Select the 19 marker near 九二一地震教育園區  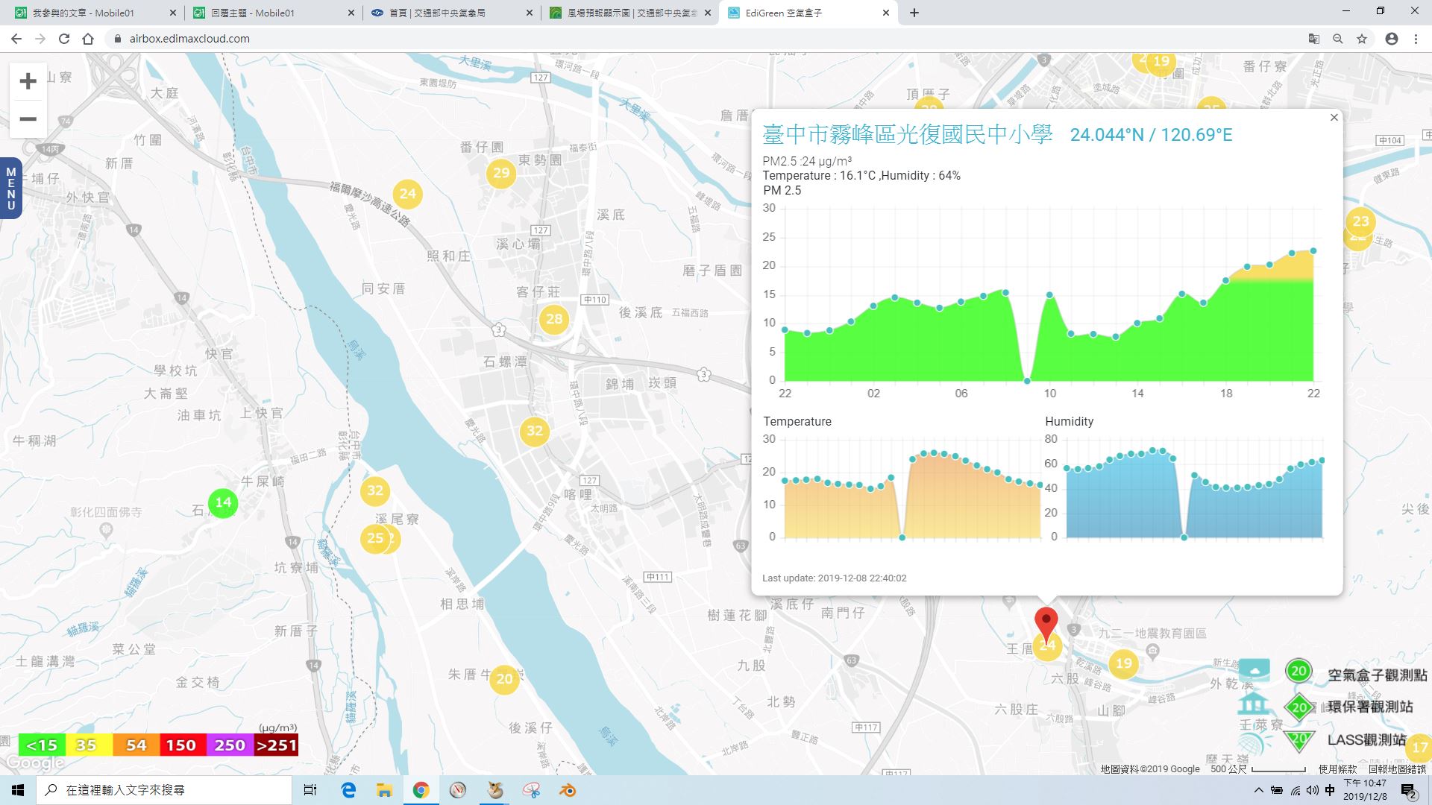click(1123, 663)
